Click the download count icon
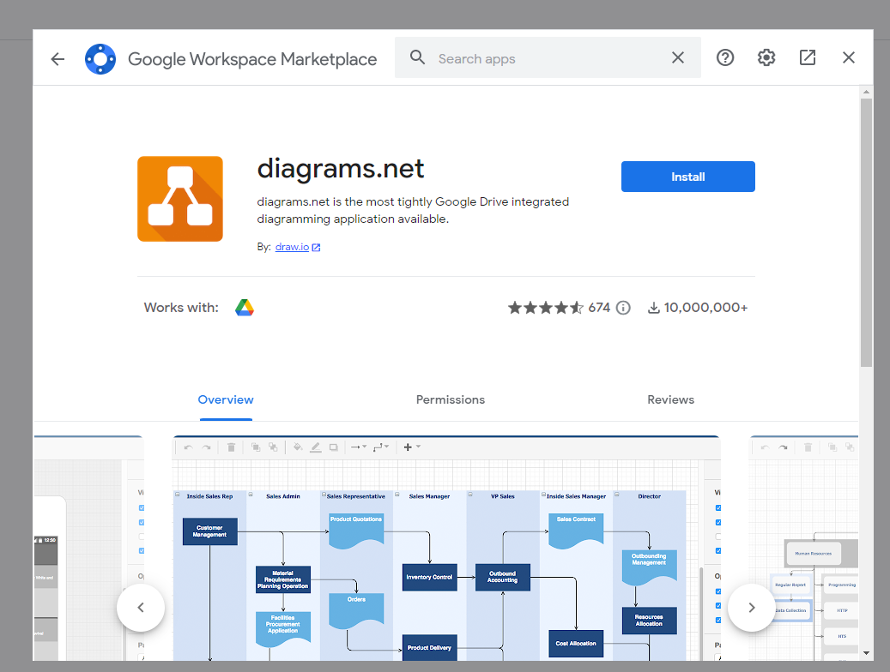Screen dimensions: 890x672 click(x=654, y=308)
